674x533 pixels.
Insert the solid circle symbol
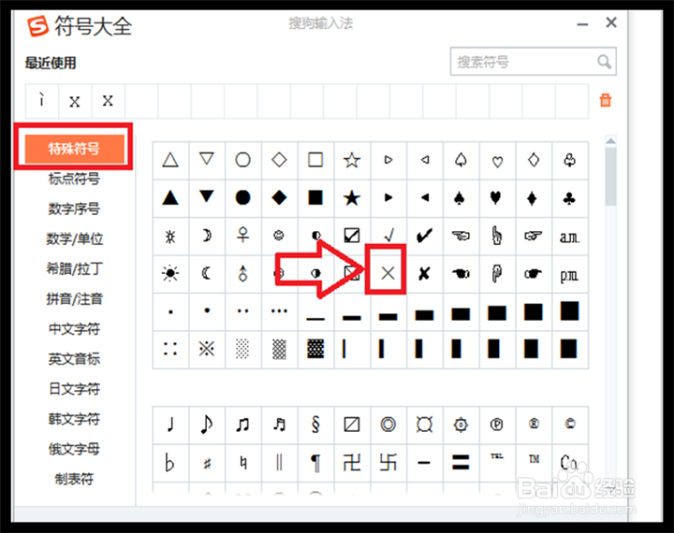[x=242, y=198]
